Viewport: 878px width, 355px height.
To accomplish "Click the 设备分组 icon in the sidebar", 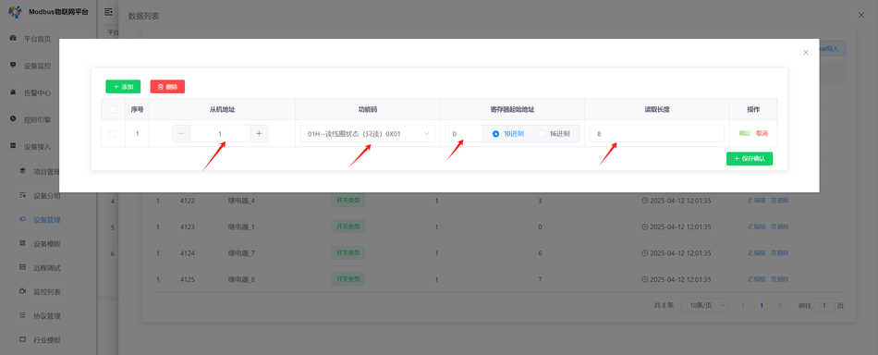I will [22, 195].
